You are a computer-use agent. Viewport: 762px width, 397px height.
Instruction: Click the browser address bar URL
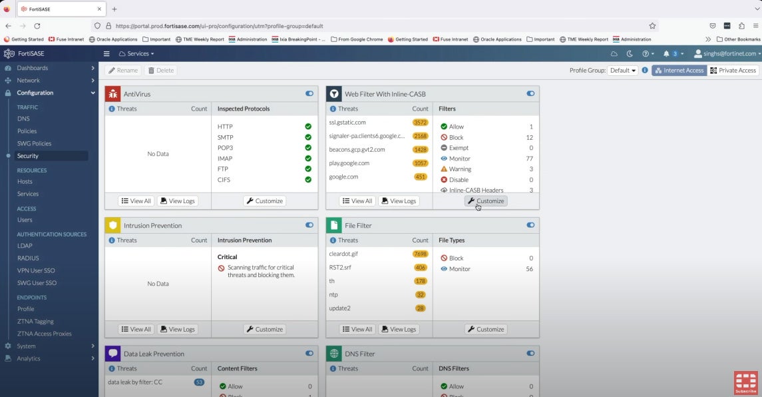pos(219,26)
